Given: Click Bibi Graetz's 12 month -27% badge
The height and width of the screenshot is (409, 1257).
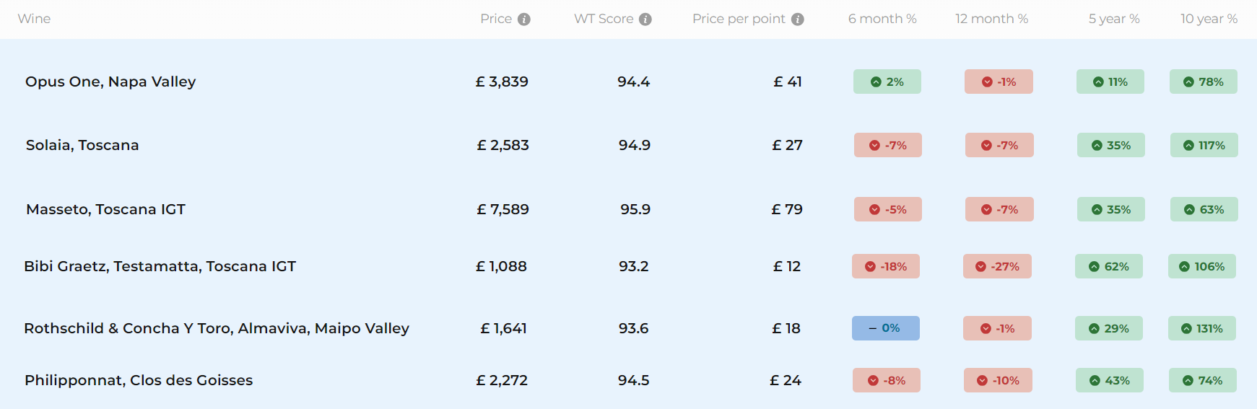Looking at the screenshot, I should [996, 266].
